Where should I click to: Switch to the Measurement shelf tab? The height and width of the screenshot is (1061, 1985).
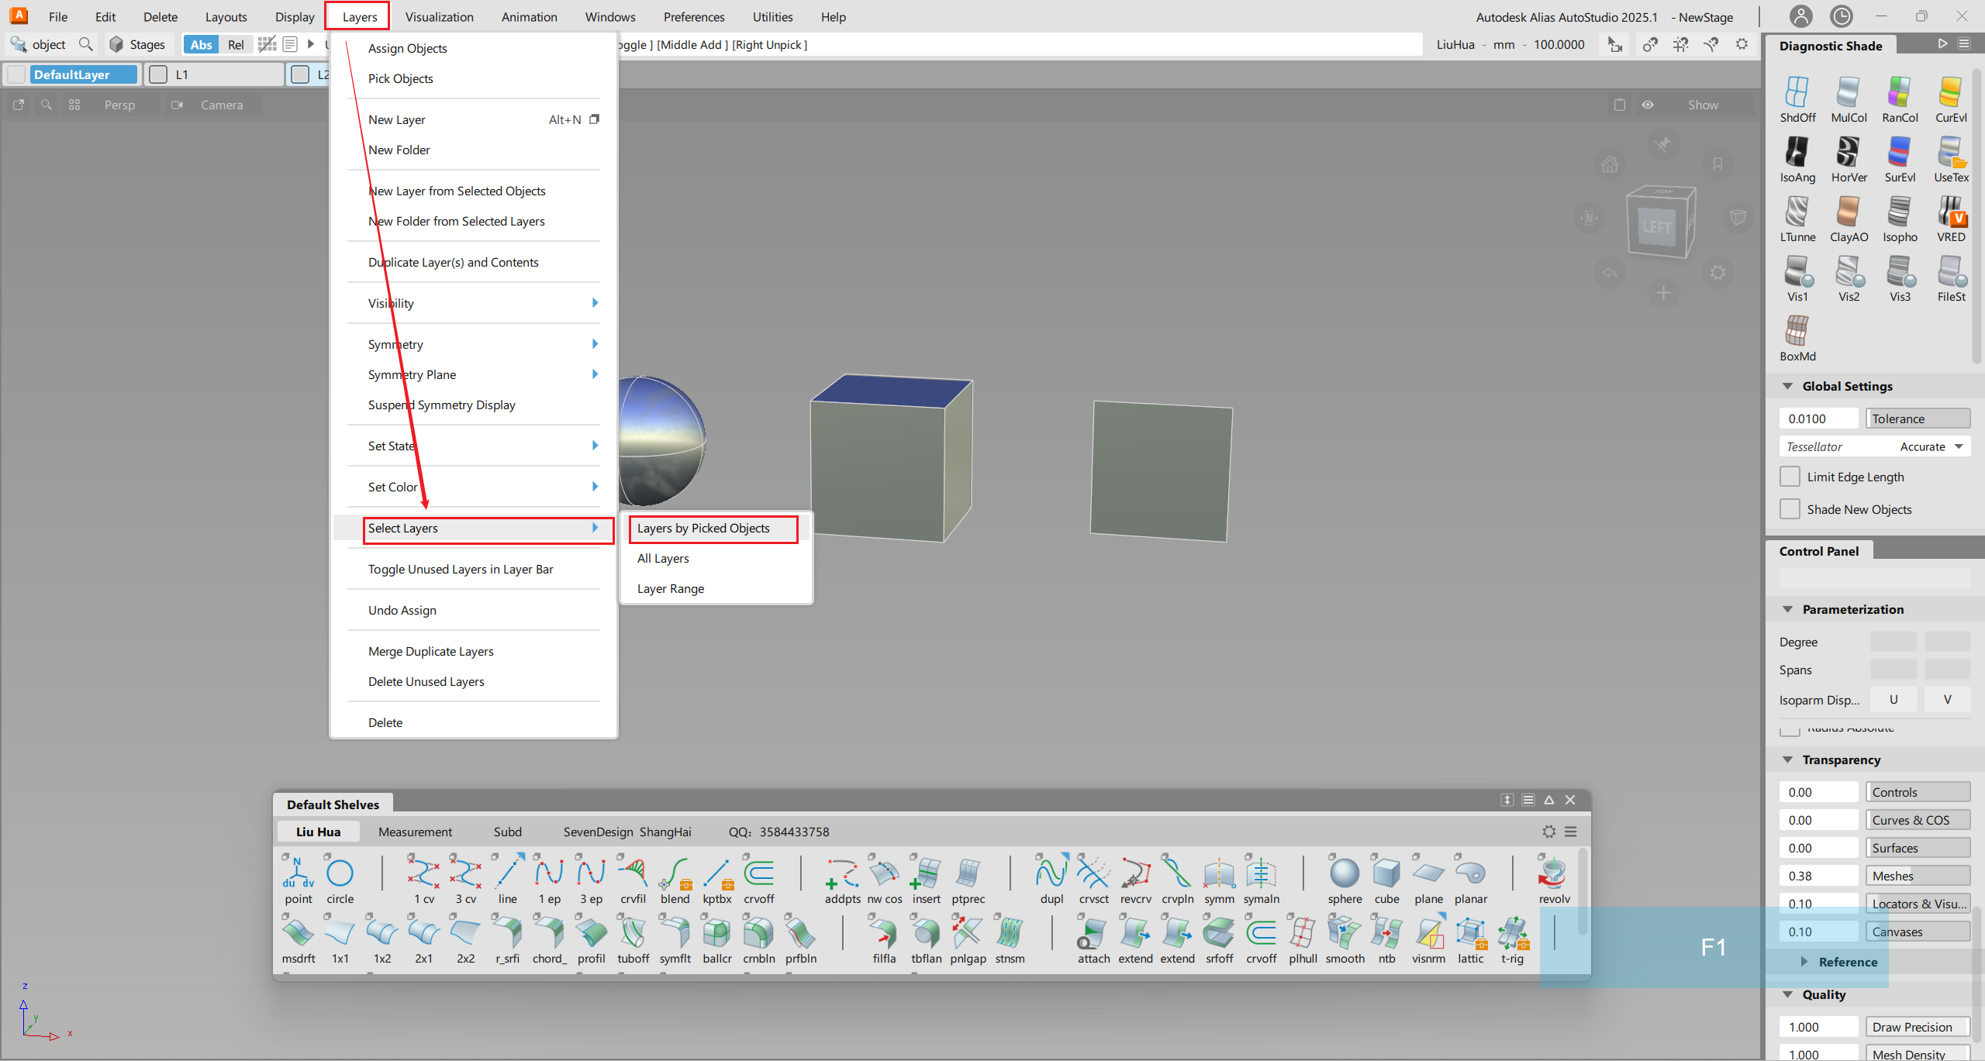click(x=415, y=832)
